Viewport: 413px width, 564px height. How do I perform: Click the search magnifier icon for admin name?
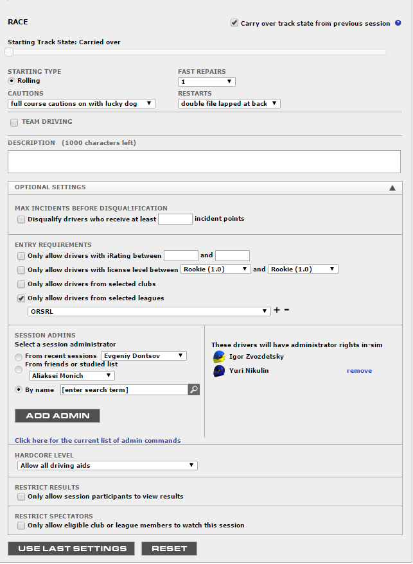[x=194, y=389]
